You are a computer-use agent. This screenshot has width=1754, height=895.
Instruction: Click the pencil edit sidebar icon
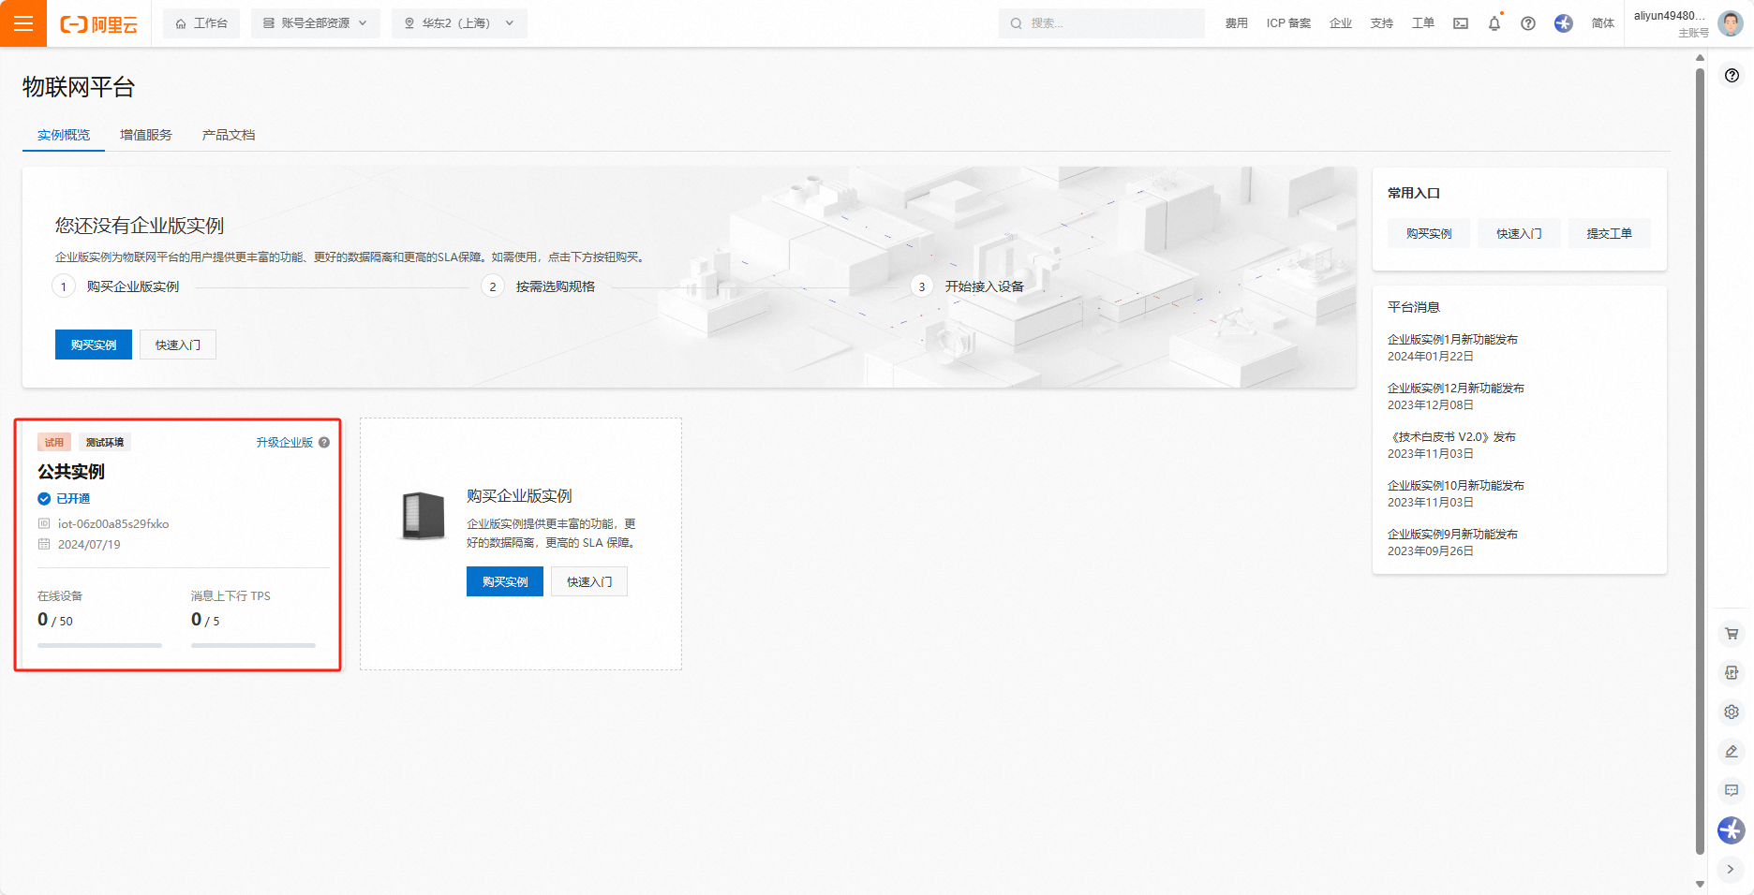pos(1732,752)
